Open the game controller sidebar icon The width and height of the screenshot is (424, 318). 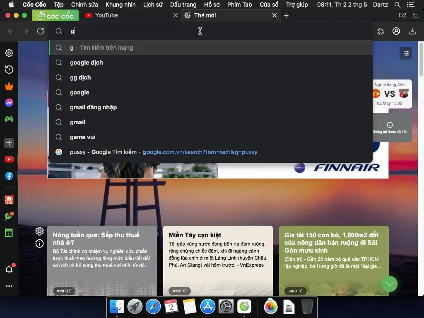click(x=9, y=119)
